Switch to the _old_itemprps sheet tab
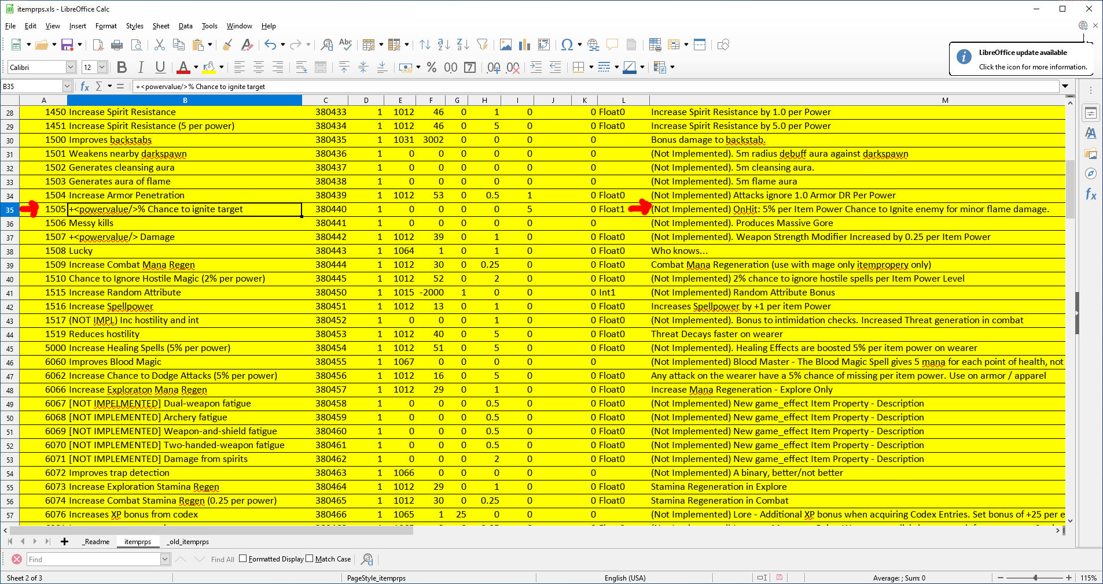Viewport: 1103px width, 584px height. (188, 542)
